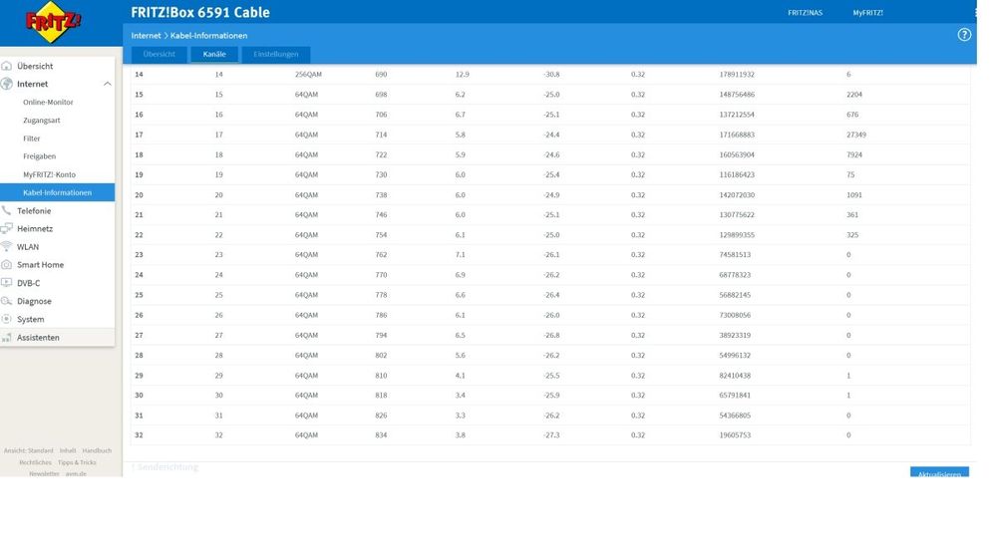Open Zugangsart submenu item
This screenshot has height=560, width=996.
click(41, 120)
